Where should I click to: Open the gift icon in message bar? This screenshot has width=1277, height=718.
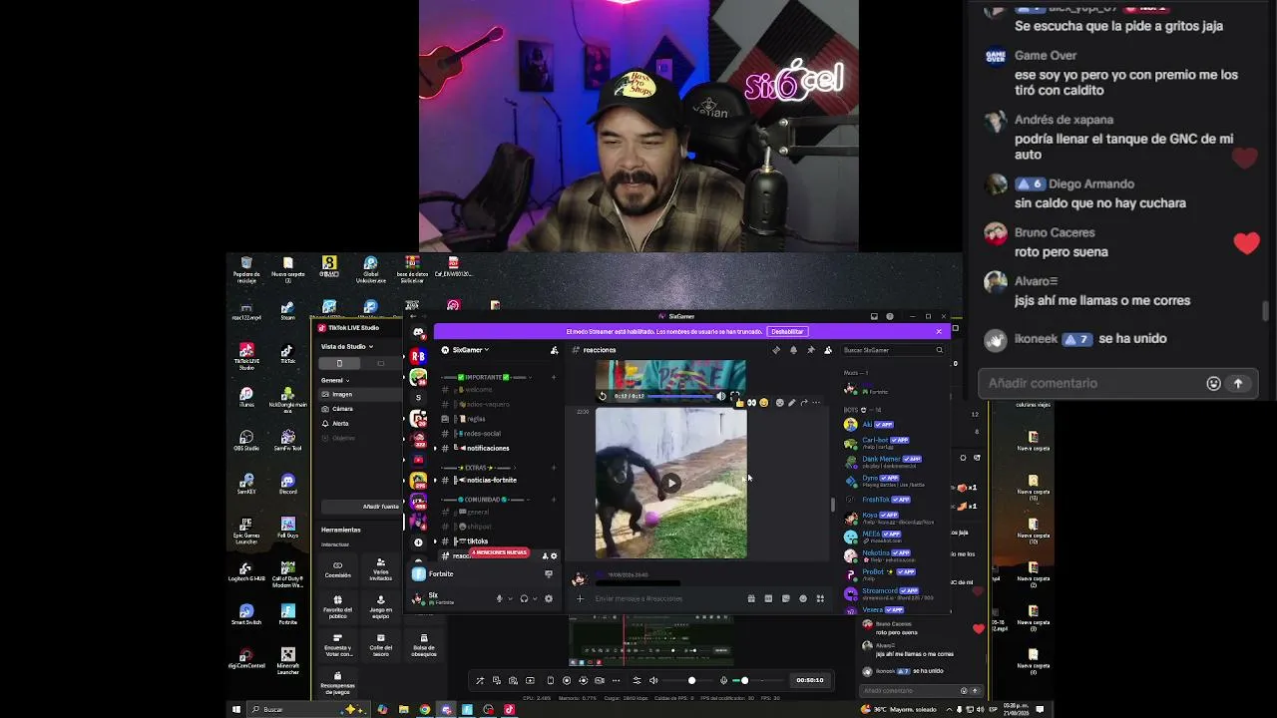pyautogui.click(x=751, y=598)
